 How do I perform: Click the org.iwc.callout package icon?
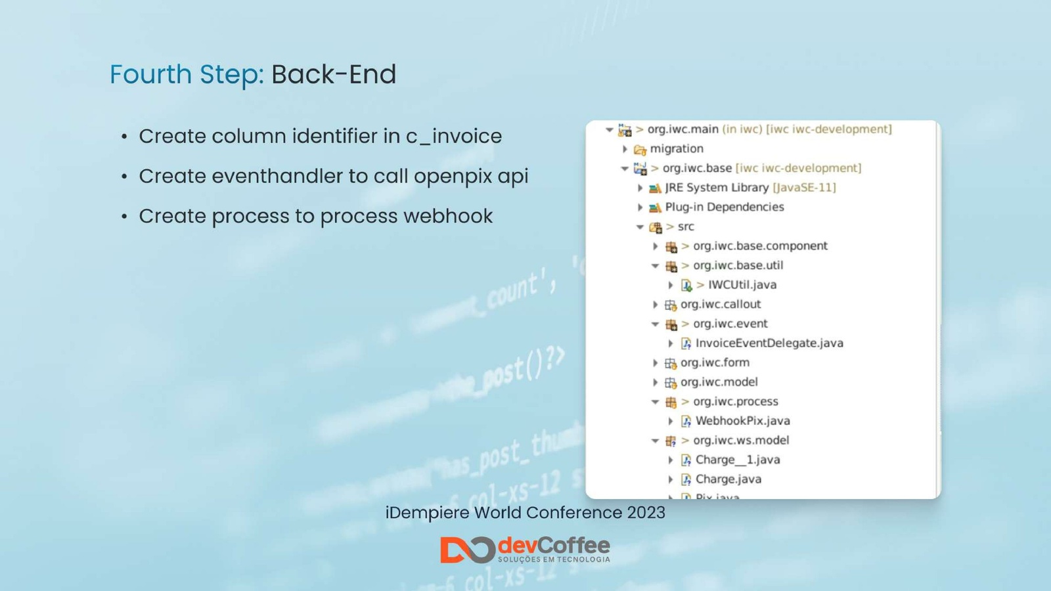671,305
